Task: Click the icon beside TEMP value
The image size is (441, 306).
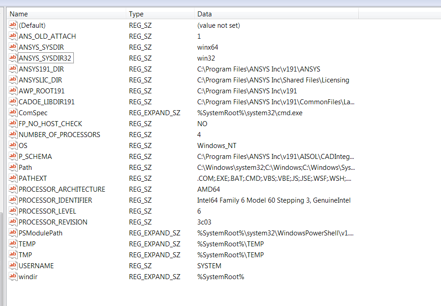Action: pyautogui.click(x=13, y=244)
